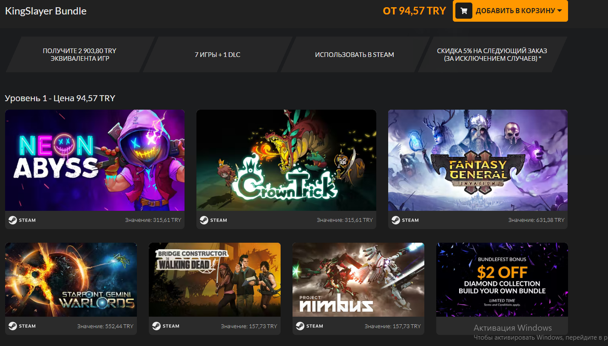Click Fantasy General II value 631,38 TRY
This screenshot has height=346, width=608.
coord(537,220)
